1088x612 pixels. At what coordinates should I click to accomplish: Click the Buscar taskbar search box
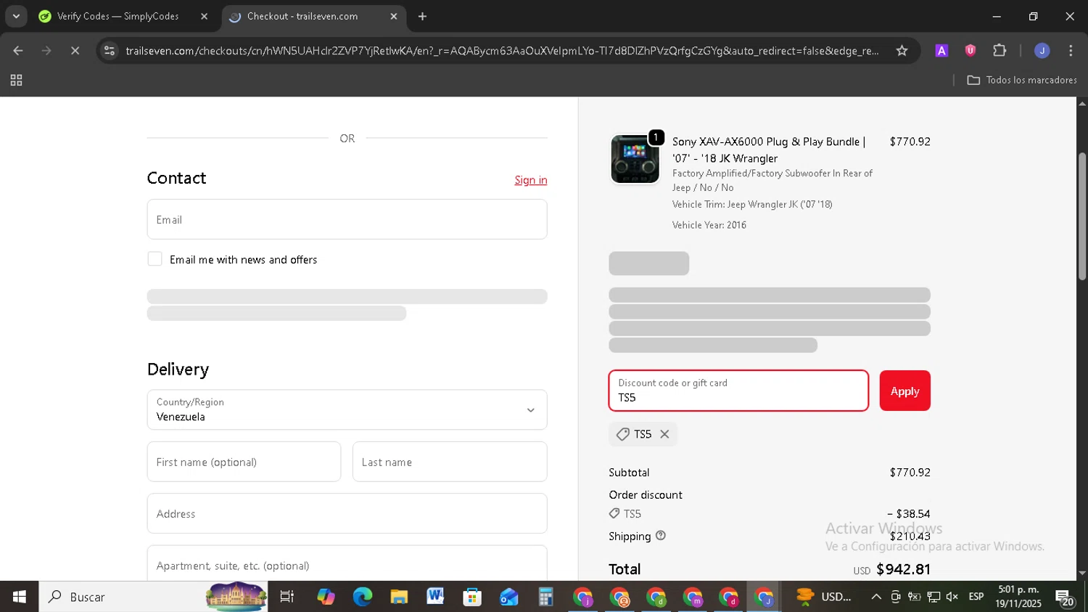153,597
